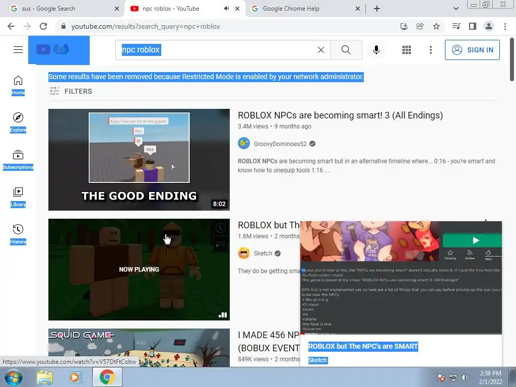Open the miniplayer title ROBLOX but The NPC's are SMART

point(363,346)
